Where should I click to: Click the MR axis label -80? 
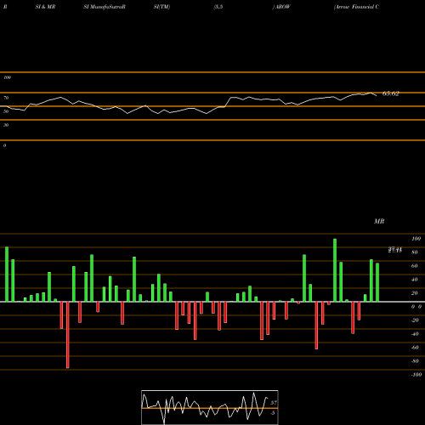(x=415, y=361)
